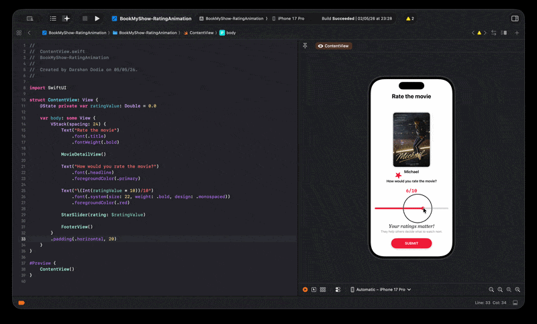Jump to previous issue chevron
The image size is (537, 324).
pos(473,33)
